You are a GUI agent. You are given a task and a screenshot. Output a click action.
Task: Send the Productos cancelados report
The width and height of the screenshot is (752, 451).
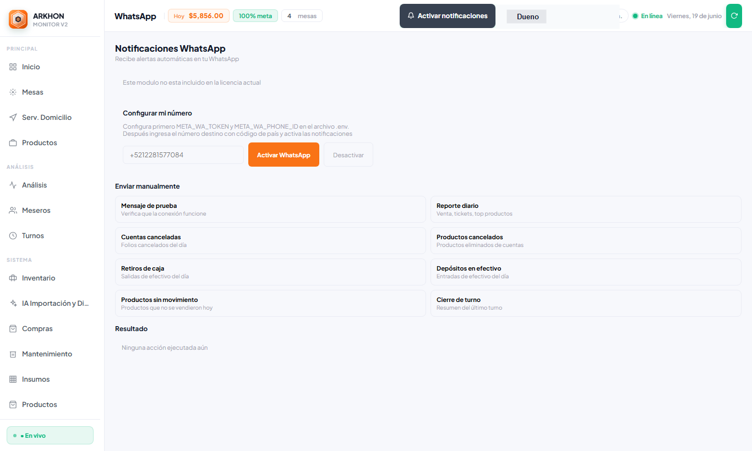point(586,240)
